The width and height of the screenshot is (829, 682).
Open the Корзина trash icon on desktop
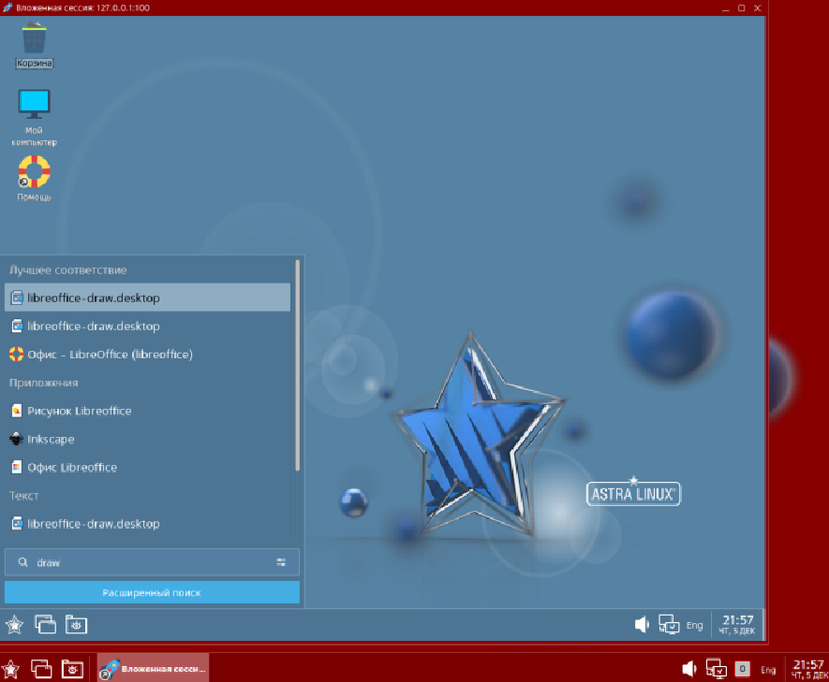(x=35, y=46)
